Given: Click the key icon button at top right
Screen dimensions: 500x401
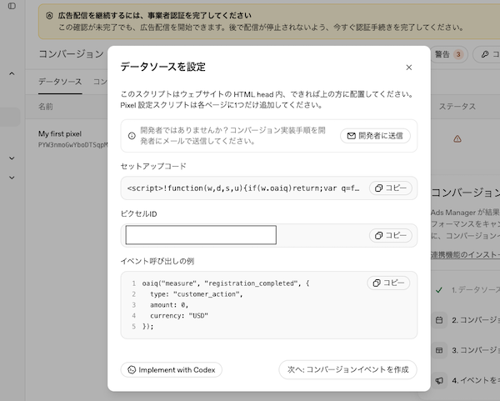Looking at the screenshot, I should coord(485,54).
